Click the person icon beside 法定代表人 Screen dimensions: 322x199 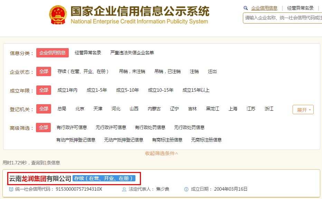124,189
